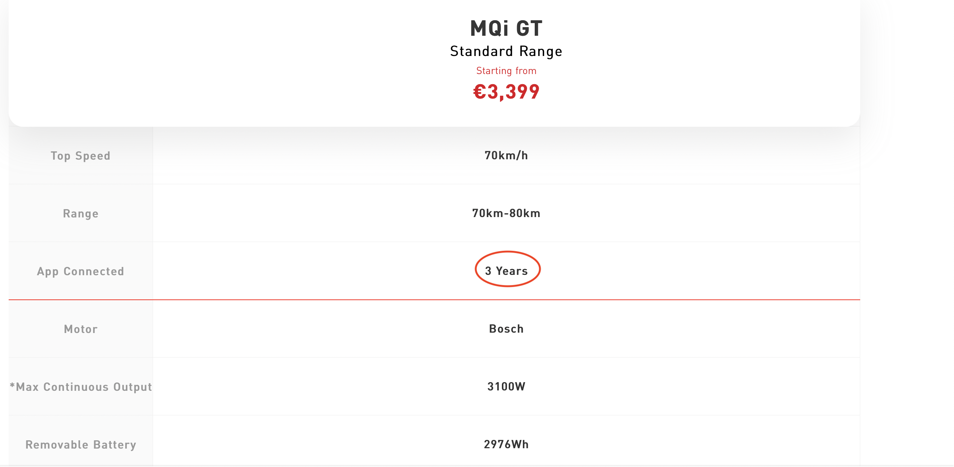
Task: Click the 3 Years app connected value
Action: point(506,271)
